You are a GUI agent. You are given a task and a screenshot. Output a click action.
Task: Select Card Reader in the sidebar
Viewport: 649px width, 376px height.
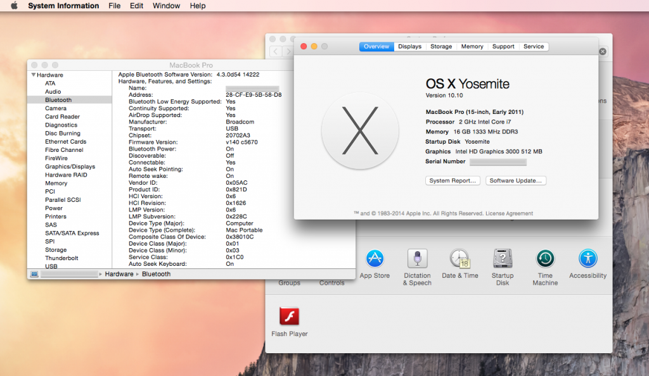pos(63,116)
